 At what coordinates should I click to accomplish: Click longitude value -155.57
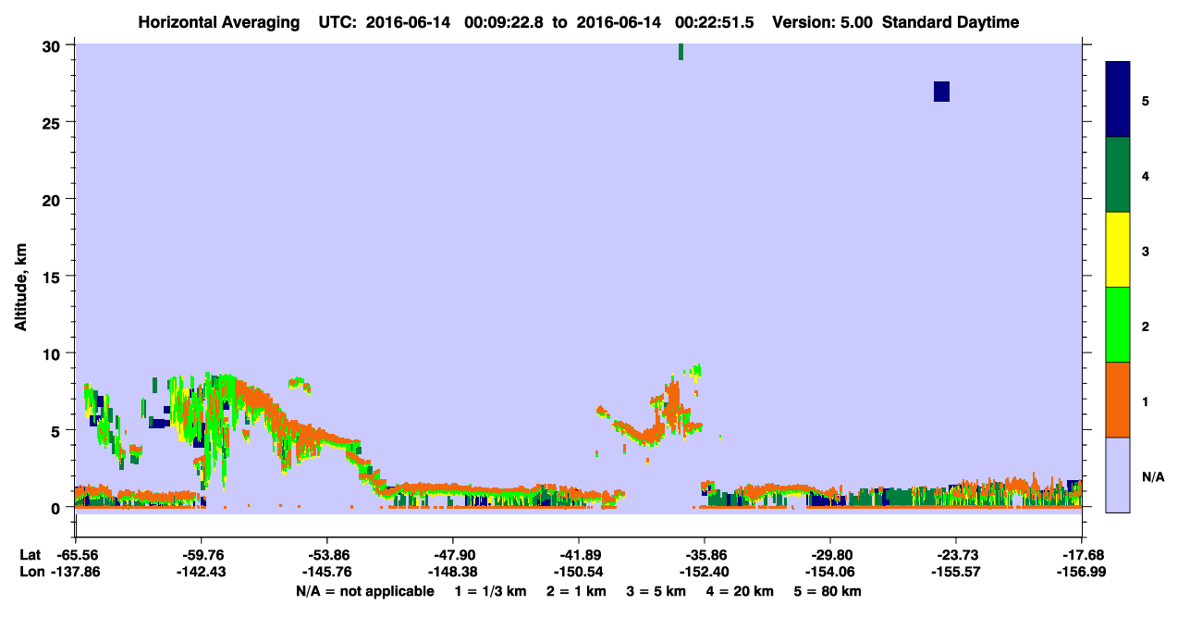click(x=956, y=572)
